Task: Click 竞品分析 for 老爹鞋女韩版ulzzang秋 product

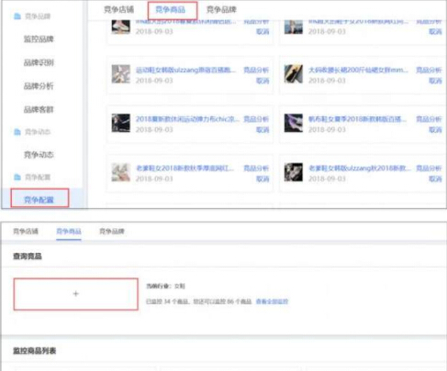Action: (x=429, y=169)
